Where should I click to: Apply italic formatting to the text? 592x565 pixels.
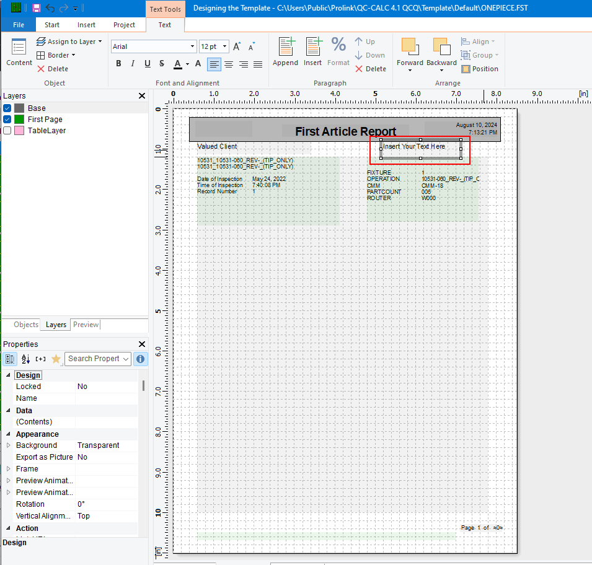[133, 64]
